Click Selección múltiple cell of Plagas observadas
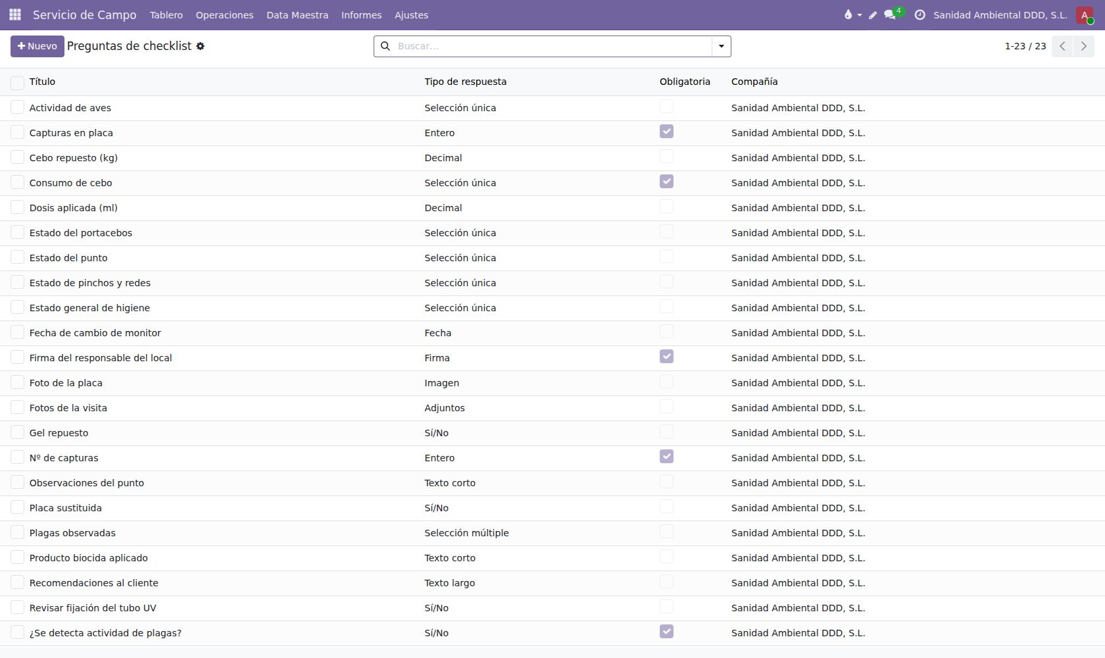 pos(467,533)
